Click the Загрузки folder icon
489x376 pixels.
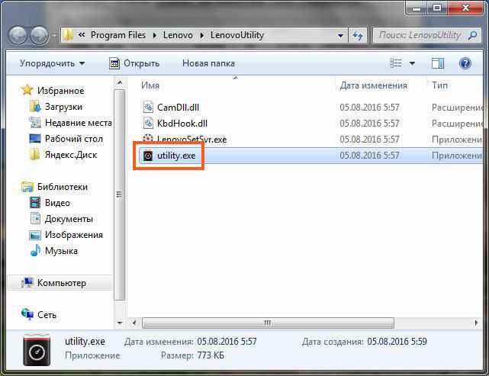(35, 106)
